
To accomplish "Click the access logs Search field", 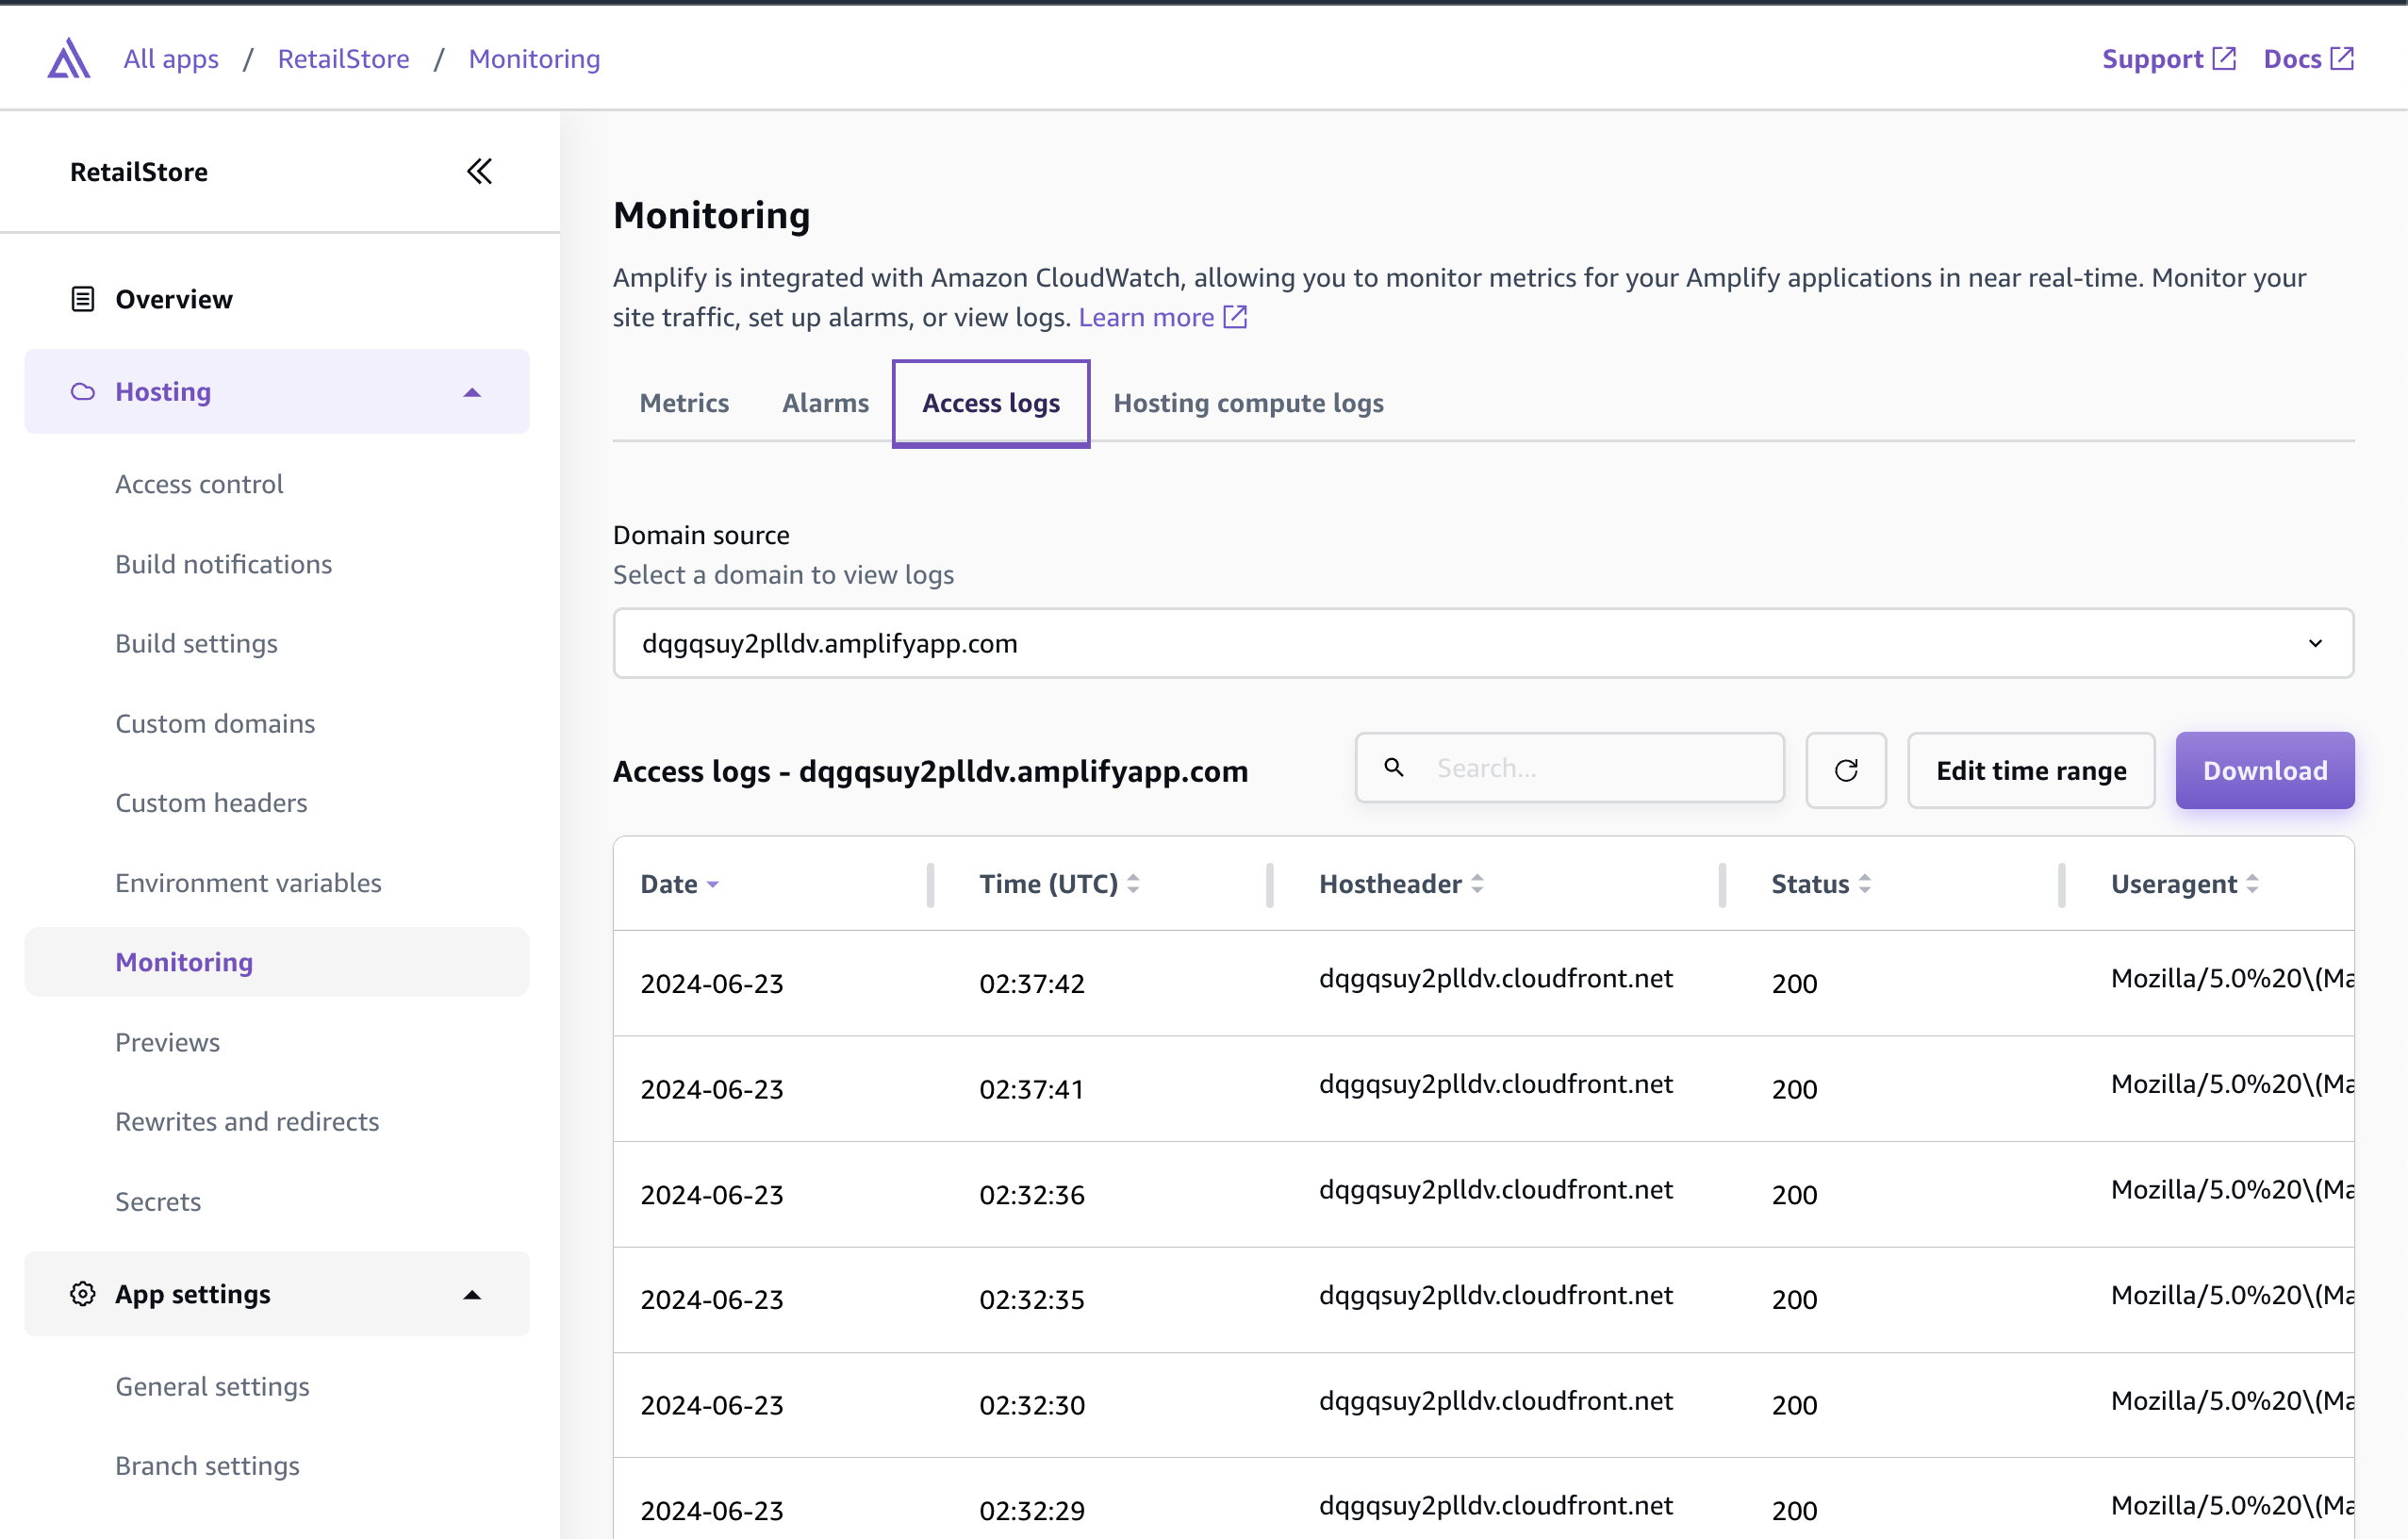I will point(1600,768).
